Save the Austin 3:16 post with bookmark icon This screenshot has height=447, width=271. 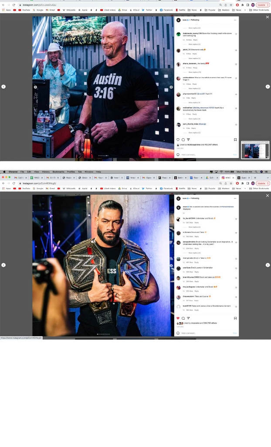click(x=235, y=140)
